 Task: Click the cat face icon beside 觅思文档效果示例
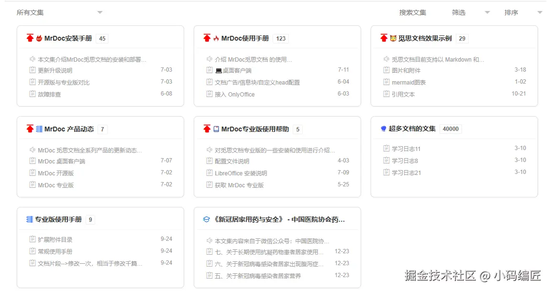tap(393, 38)
